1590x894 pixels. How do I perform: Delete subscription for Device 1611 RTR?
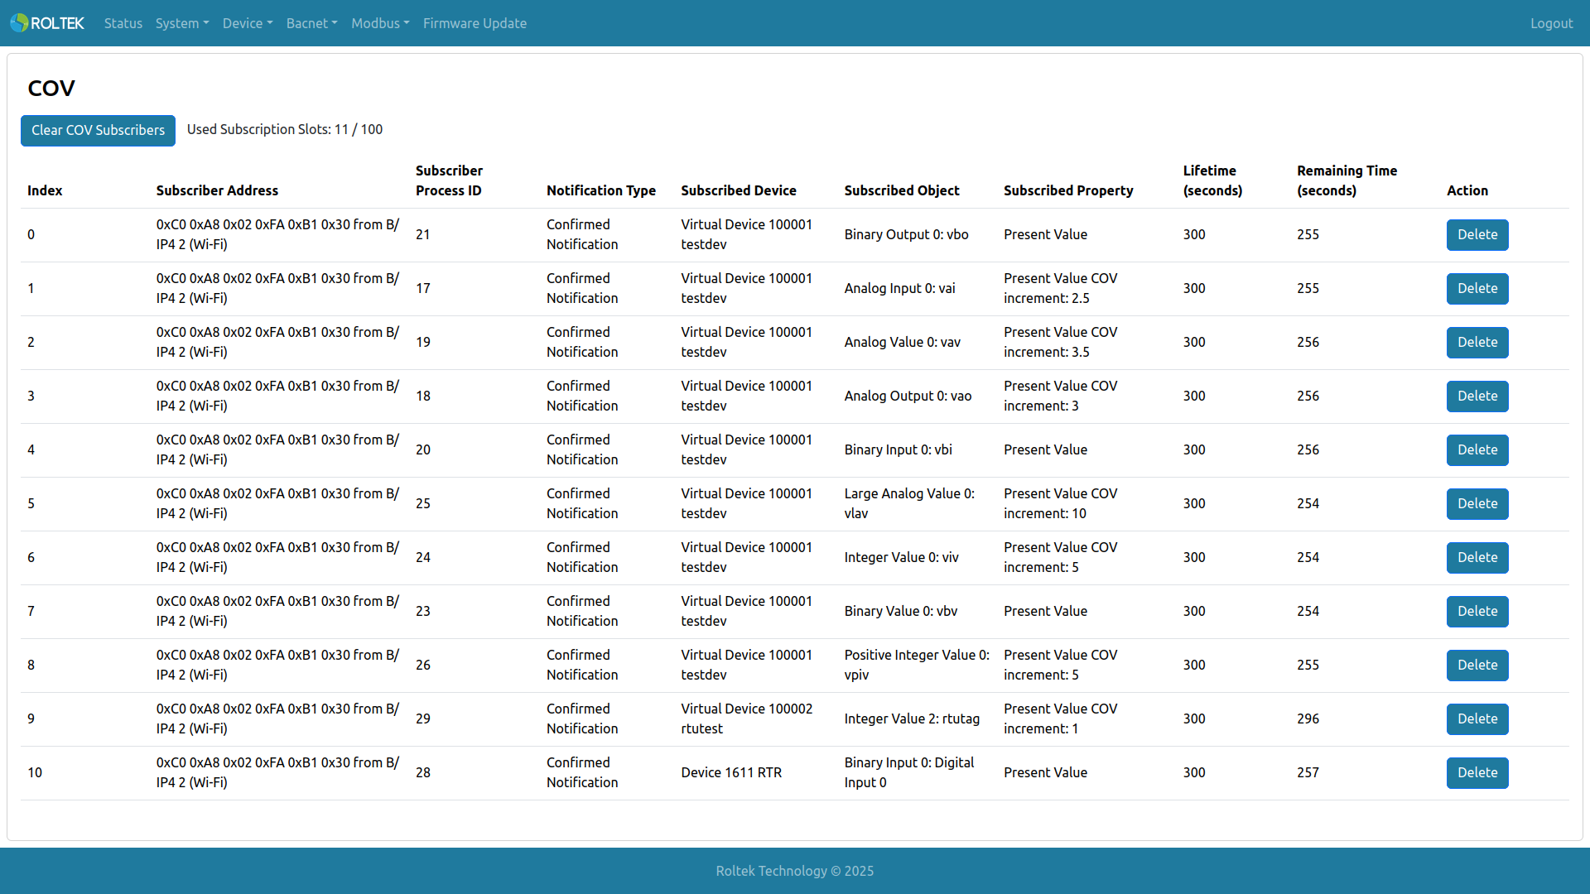point(1477,772)
